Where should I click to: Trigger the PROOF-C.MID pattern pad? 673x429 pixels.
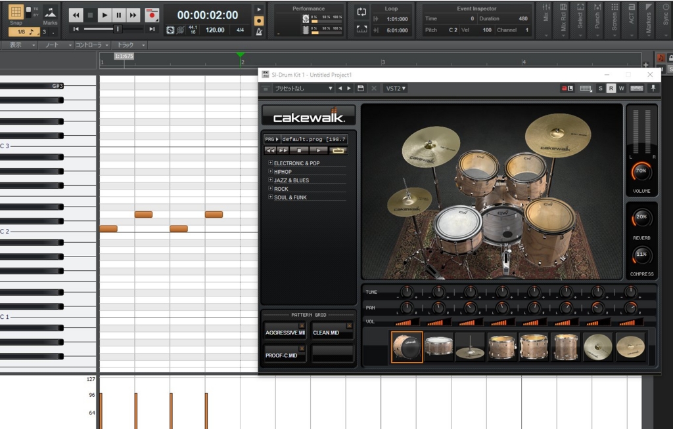point(285,354)
